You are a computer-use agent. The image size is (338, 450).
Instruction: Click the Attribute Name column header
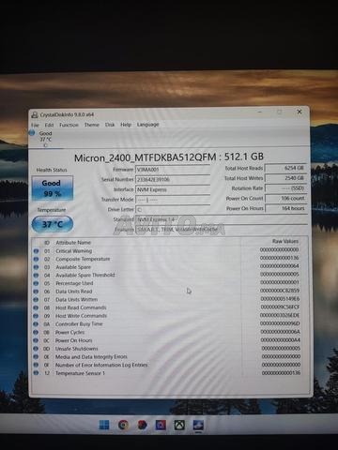coord(73,243)
